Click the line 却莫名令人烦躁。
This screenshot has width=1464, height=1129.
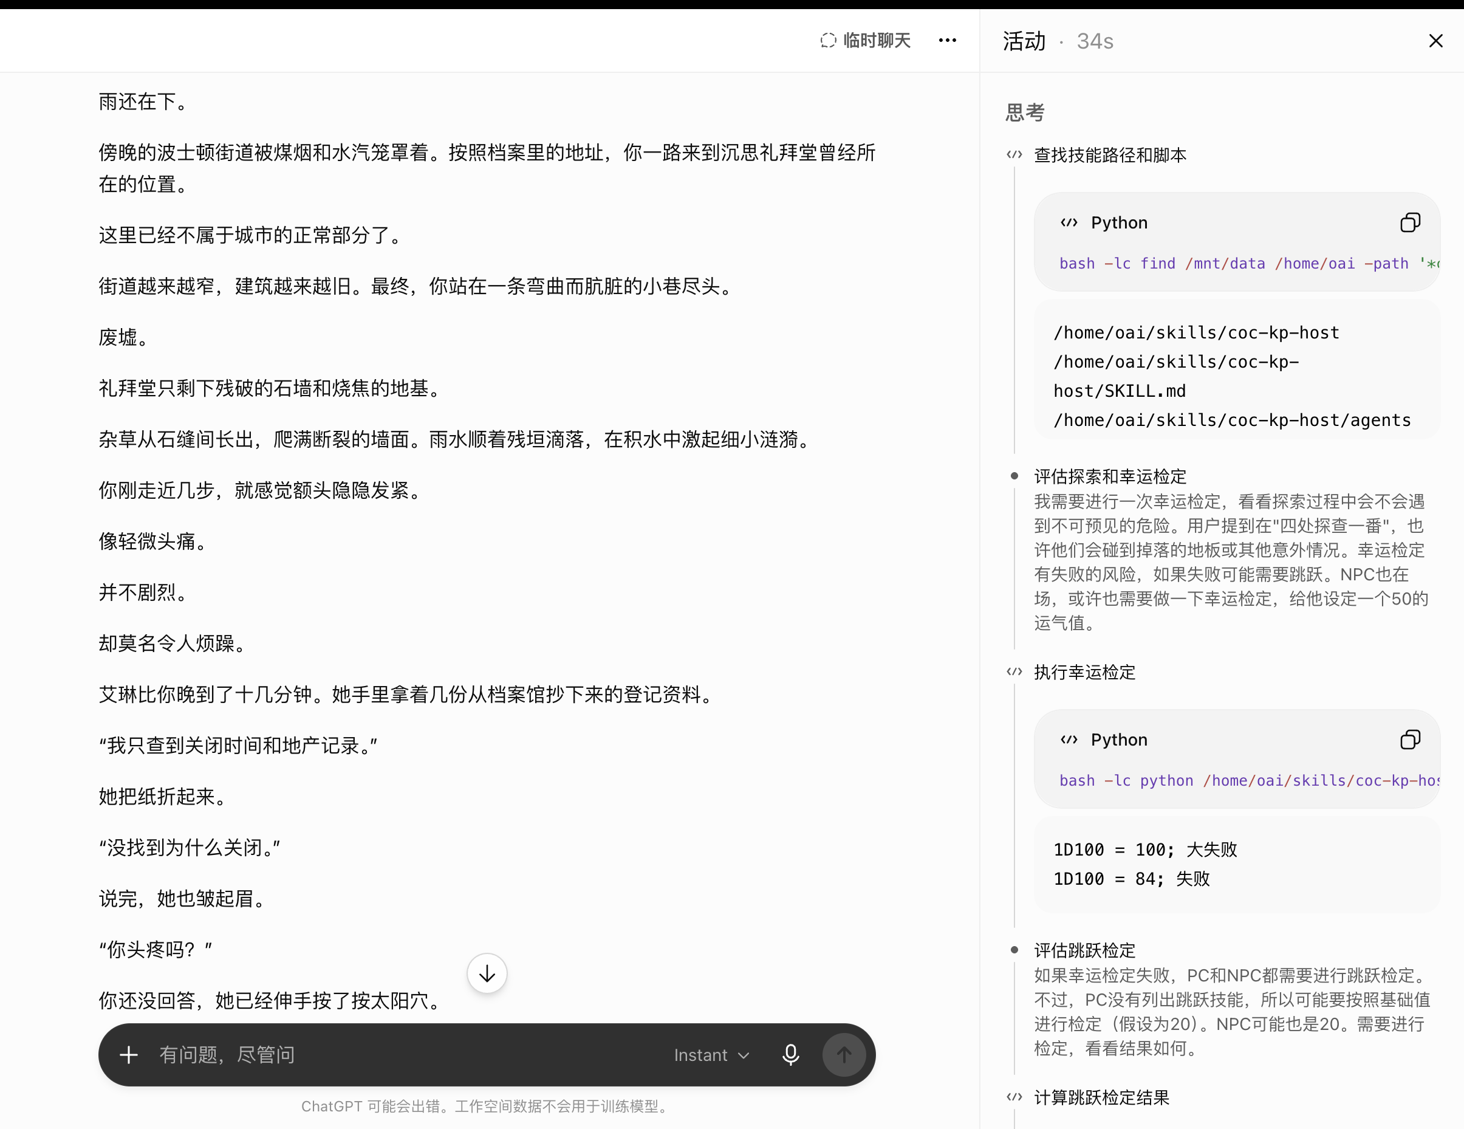[173, 643]
